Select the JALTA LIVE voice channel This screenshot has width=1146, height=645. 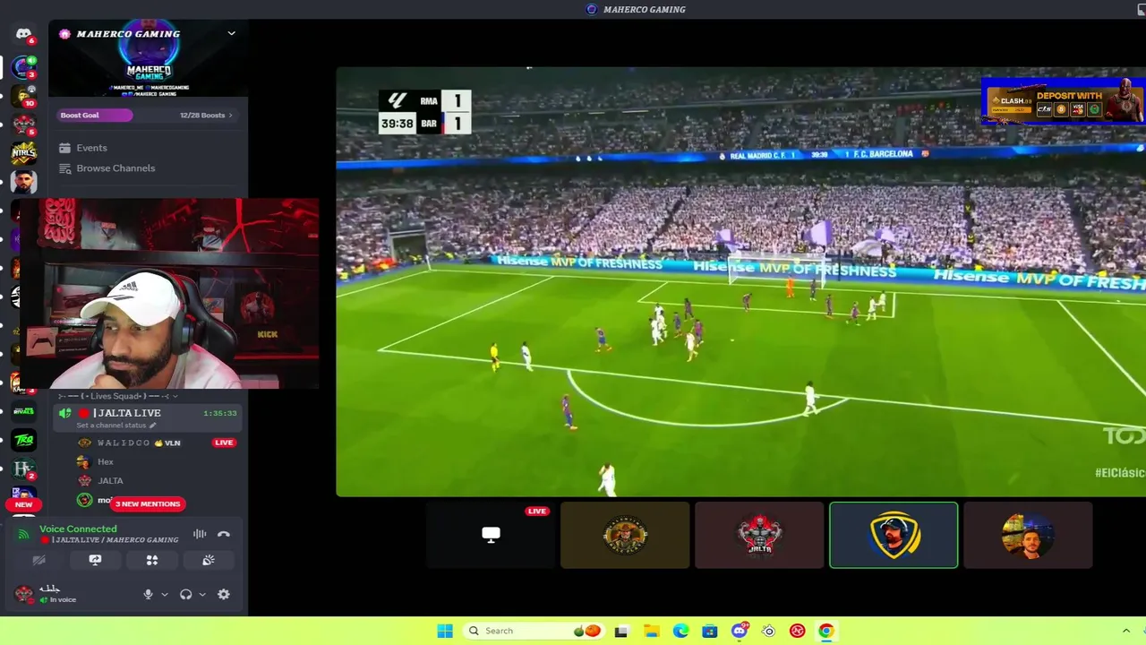(x=148, y=417)
